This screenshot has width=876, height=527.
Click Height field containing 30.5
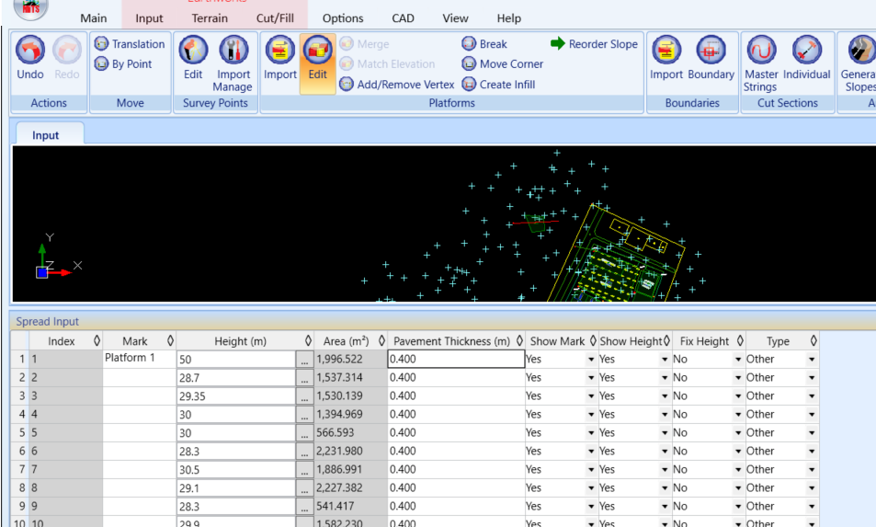236,469
